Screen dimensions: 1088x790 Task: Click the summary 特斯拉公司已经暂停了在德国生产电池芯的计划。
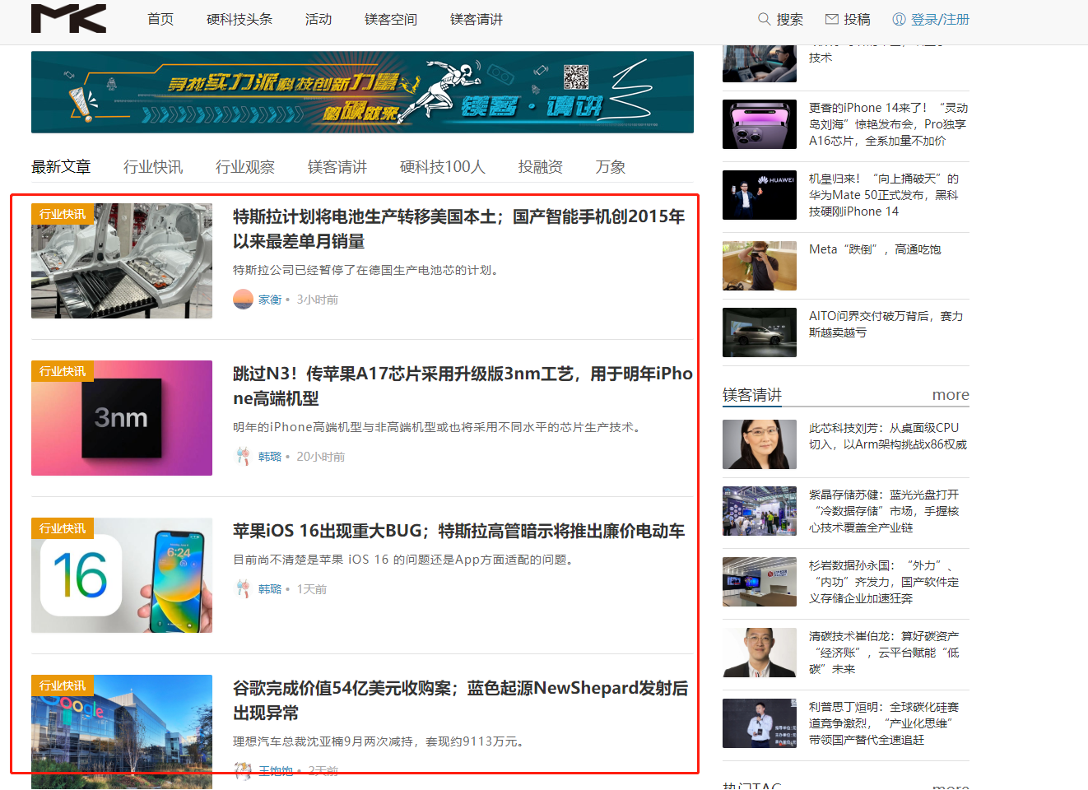point(367,270)
